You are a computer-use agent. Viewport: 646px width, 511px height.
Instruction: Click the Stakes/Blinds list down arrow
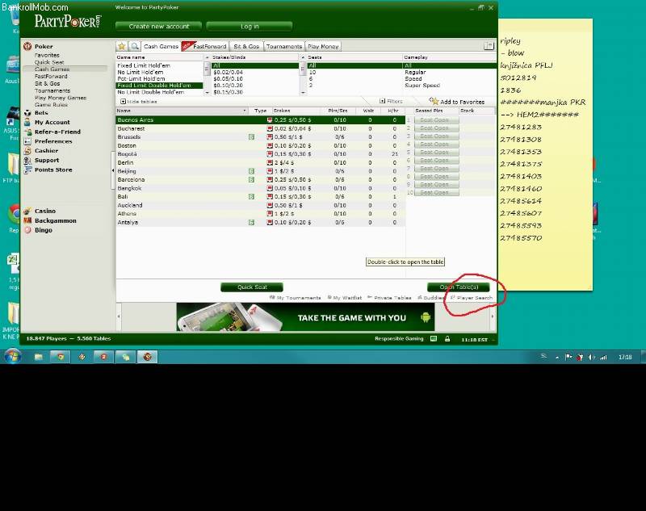(304, 93)
